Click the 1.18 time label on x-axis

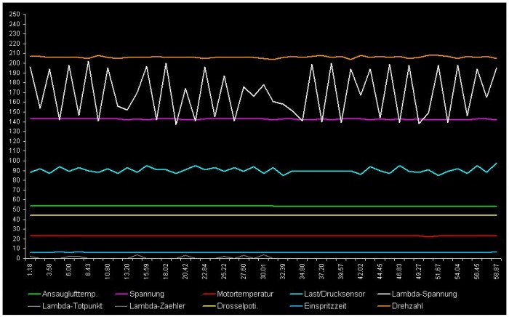coord(30,271)
